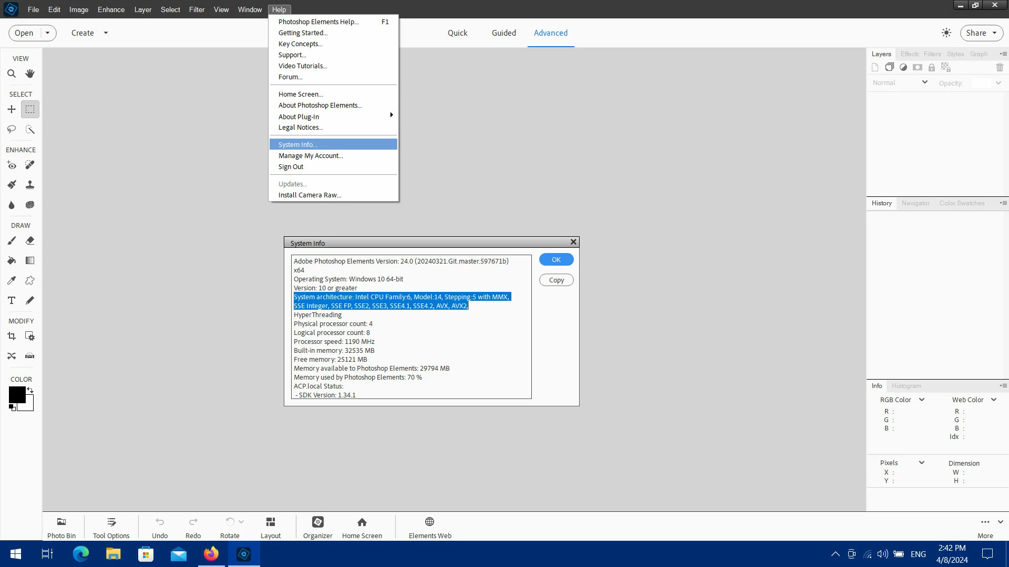Select the Eraser tool
The height and width of the screenshot is (567, 1009).
[x=30, y=240]
